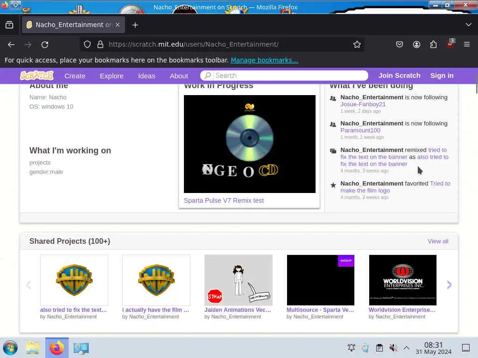Open 'also tried to fix the text...' title
Viewport: 478px width, 358px height.
[73, 310]
